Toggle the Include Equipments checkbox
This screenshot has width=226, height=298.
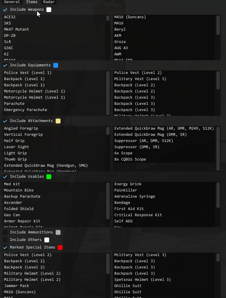point(5,65)
